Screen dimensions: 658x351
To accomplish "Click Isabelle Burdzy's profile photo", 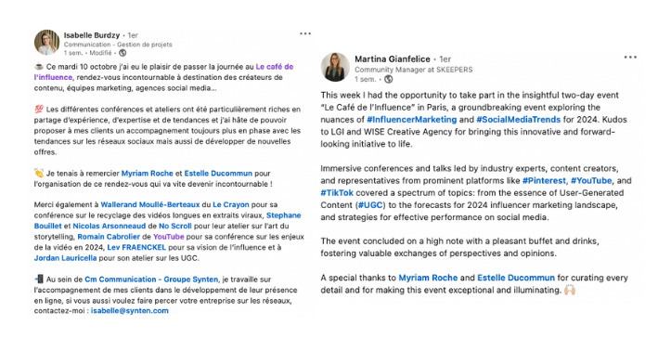I will point(46,43).
